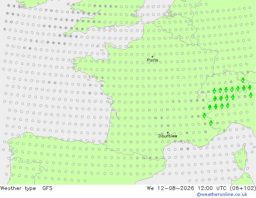Click the Paris city label
The height and width of the screenshot is (198, 256).
pyautogui.click(x=153, y=60)
